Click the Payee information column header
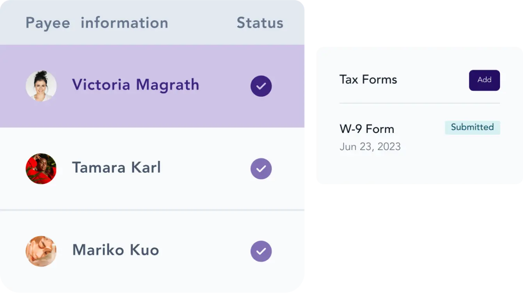The height and width of the screenshot is (293, 523). tap(96, 23)
